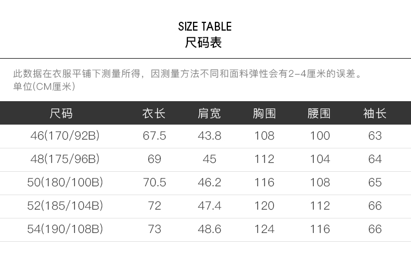Click the 单位(CM厘米) unit label

coord(44,87)
